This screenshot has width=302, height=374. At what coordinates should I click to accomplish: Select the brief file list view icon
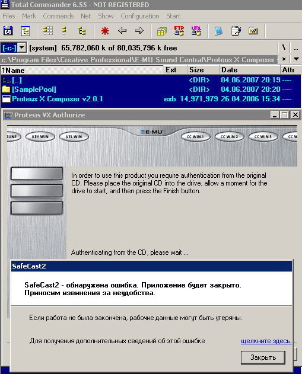pos(64,31)
